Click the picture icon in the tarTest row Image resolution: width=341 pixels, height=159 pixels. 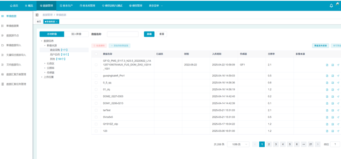(332, 111)
